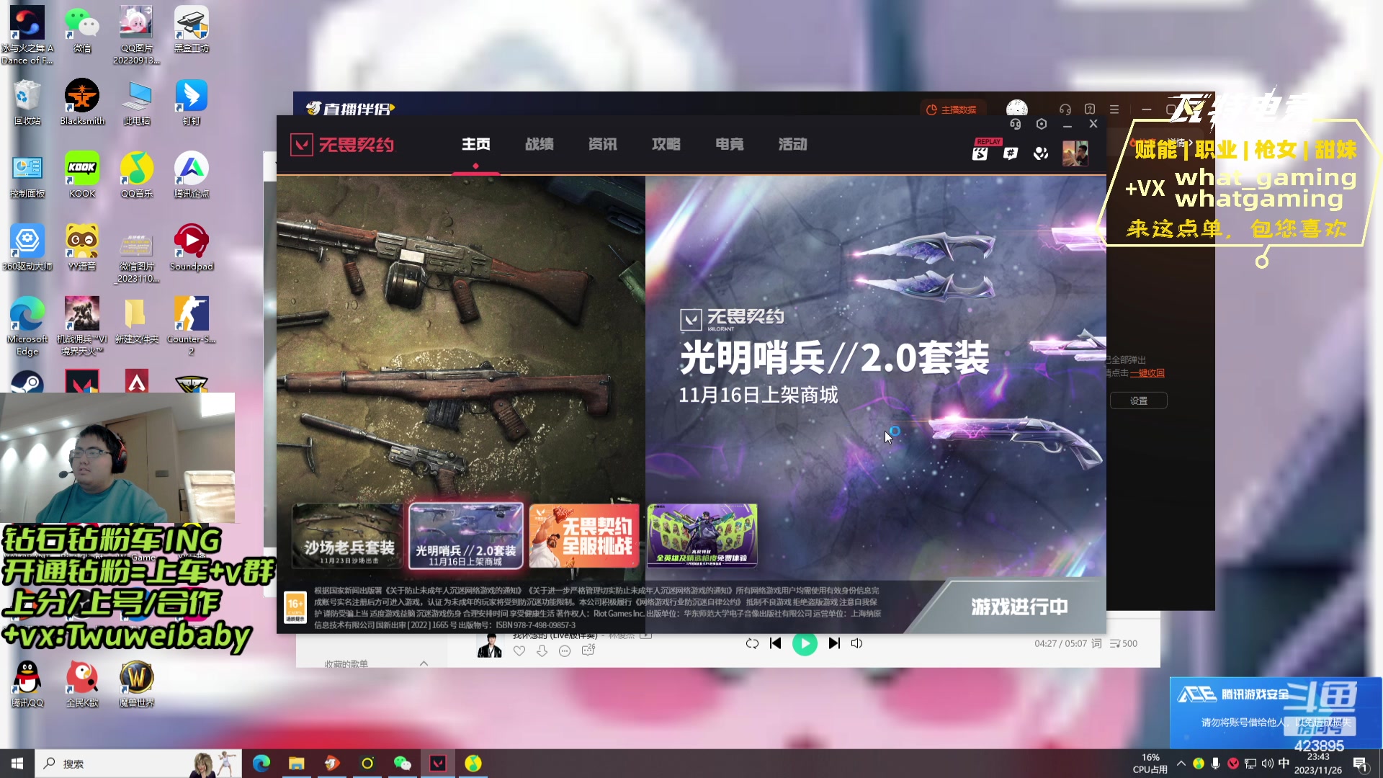
Task: Open 魔兽世界 desktop shortcut
Action: 137,684
